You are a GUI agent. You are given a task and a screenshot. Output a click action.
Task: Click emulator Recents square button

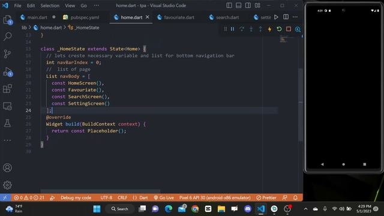pos(364,164)
